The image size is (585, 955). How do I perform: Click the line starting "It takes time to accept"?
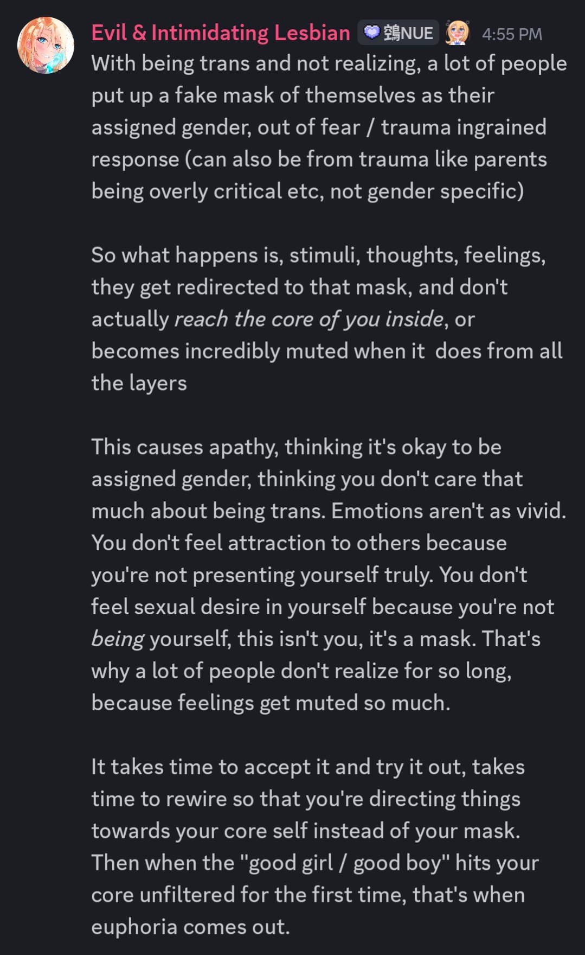[x=307, y=767]
